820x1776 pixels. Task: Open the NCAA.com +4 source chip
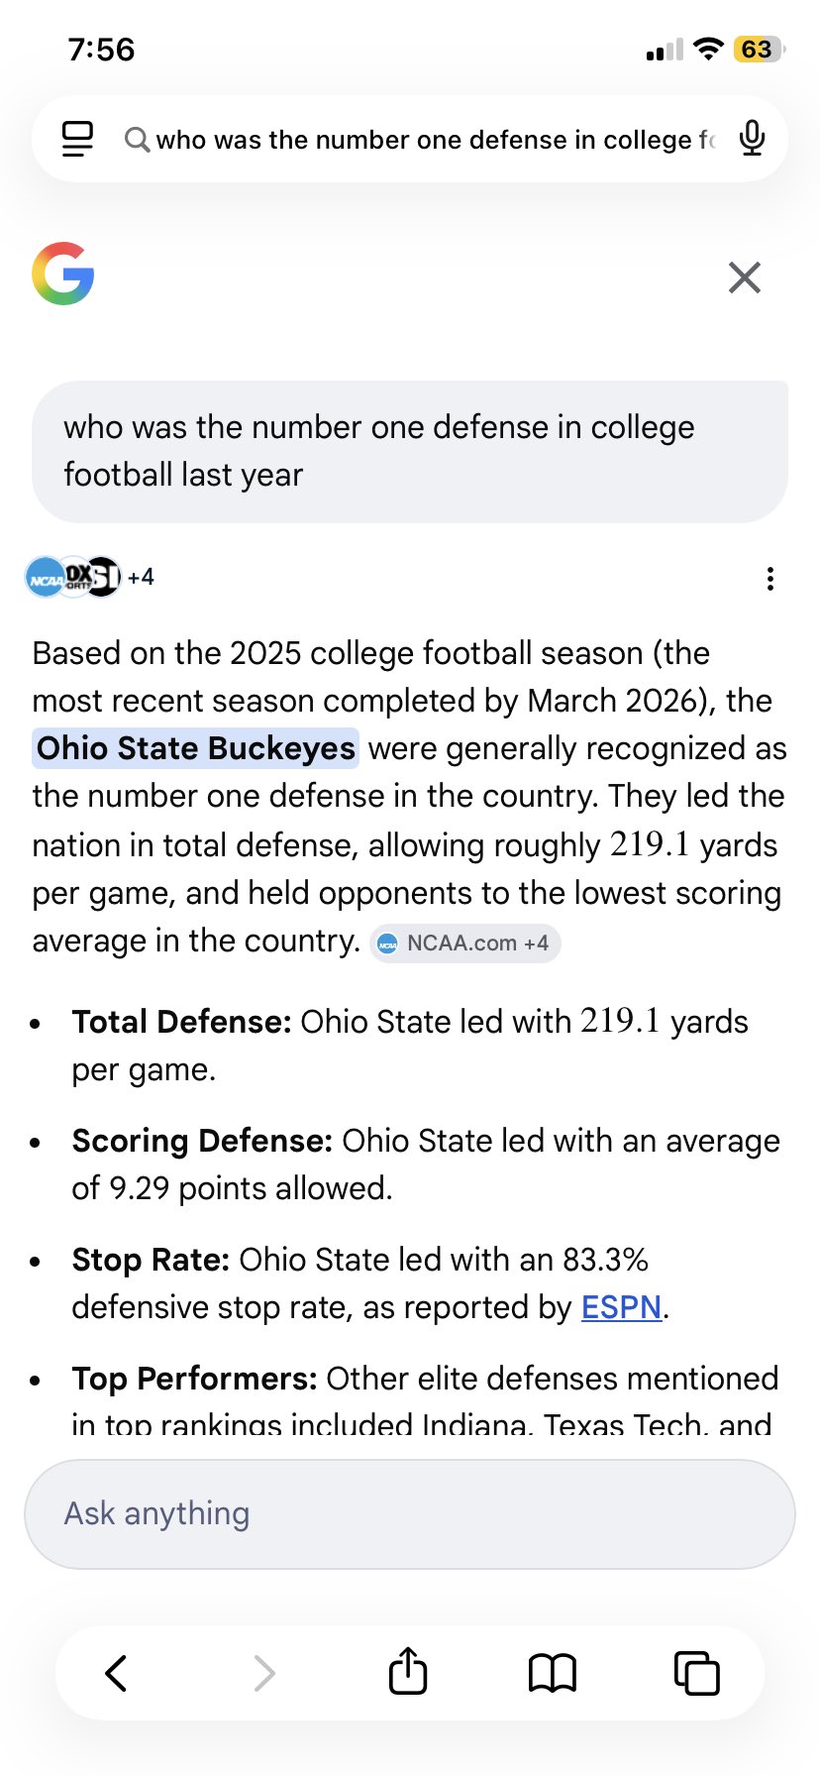[464, 943]
